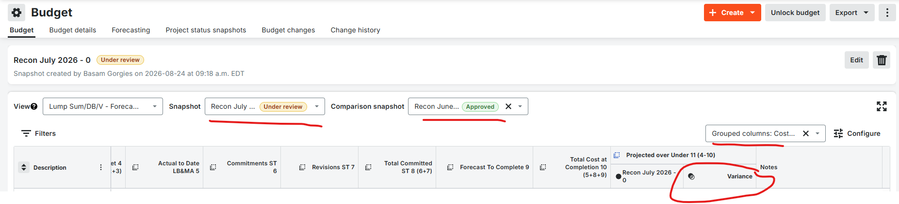899x204 pixels.
Task: Clear the Grouped columns selection
Action: point(806,133)
